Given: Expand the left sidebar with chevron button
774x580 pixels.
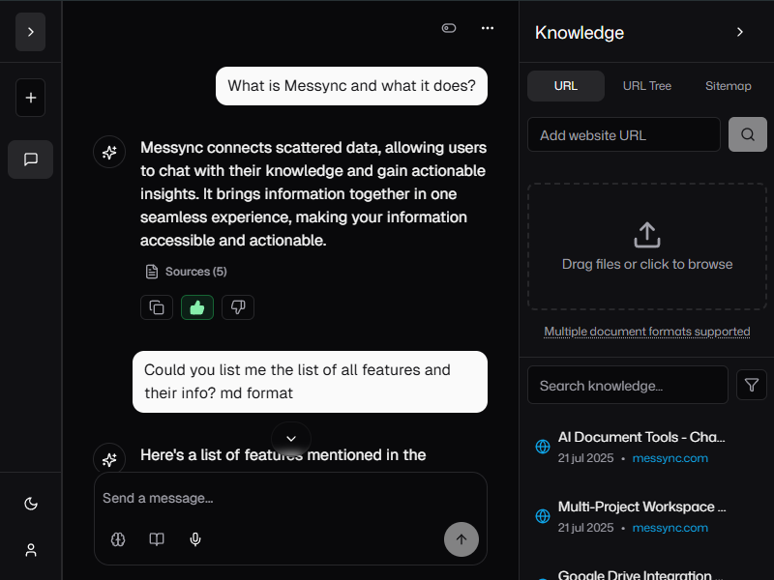Looking at the screenshot, I should tap(31, 32).
